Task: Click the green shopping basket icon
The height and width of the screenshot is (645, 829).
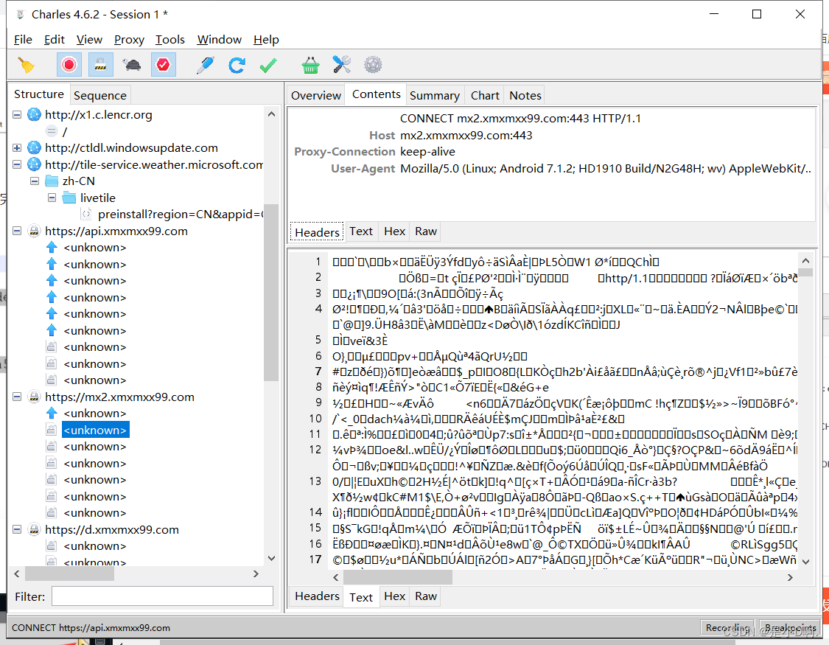Action: [x=310, y=65]
